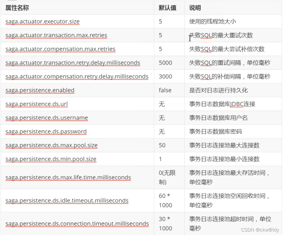Select saga.actuator.executor.size property name

click(42, 22)
